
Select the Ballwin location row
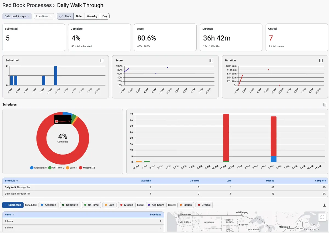point(83,228)
